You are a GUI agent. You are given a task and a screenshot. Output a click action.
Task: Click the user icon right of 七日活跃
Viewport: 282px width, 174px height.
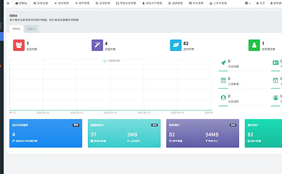[x=276, y=98]
